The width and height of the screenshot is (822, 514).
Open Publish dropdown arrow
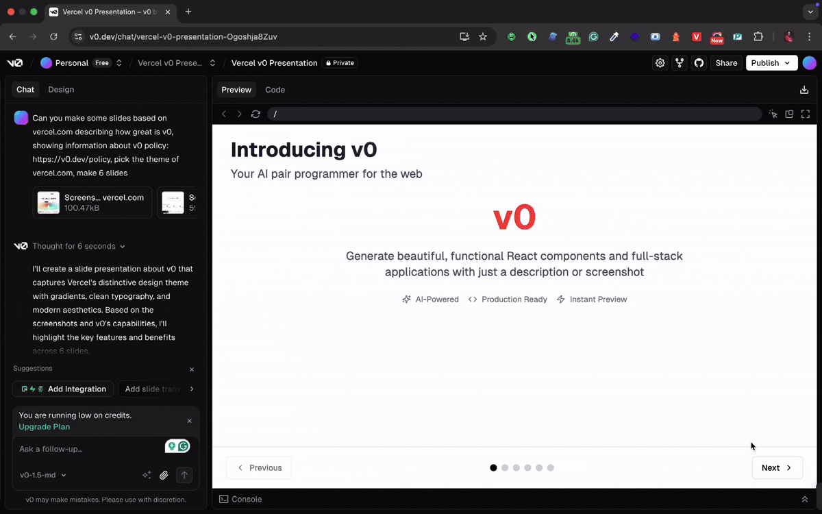787,63
